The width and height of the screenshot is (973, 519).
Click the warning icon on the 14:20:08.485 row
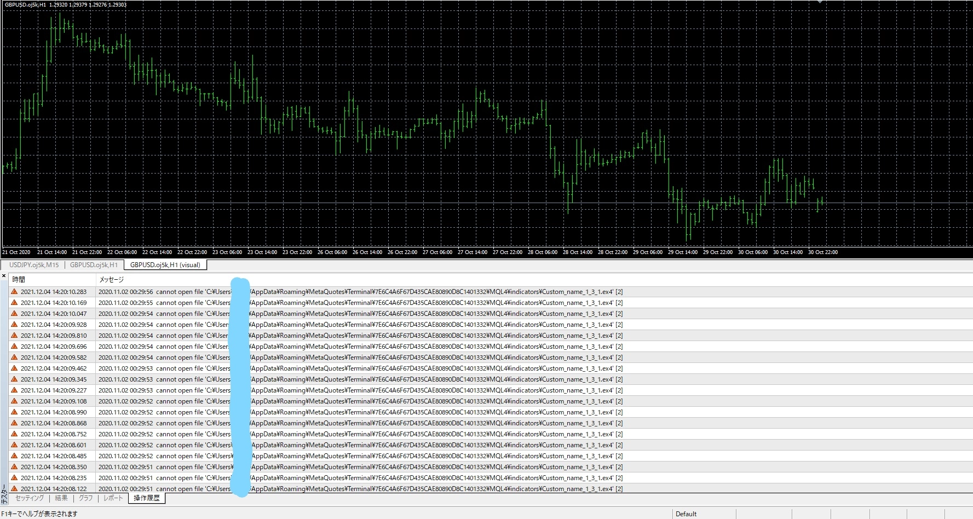point(15,456)
